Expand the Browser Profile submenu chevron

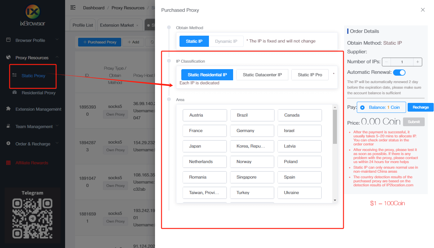tap(57, 40)
